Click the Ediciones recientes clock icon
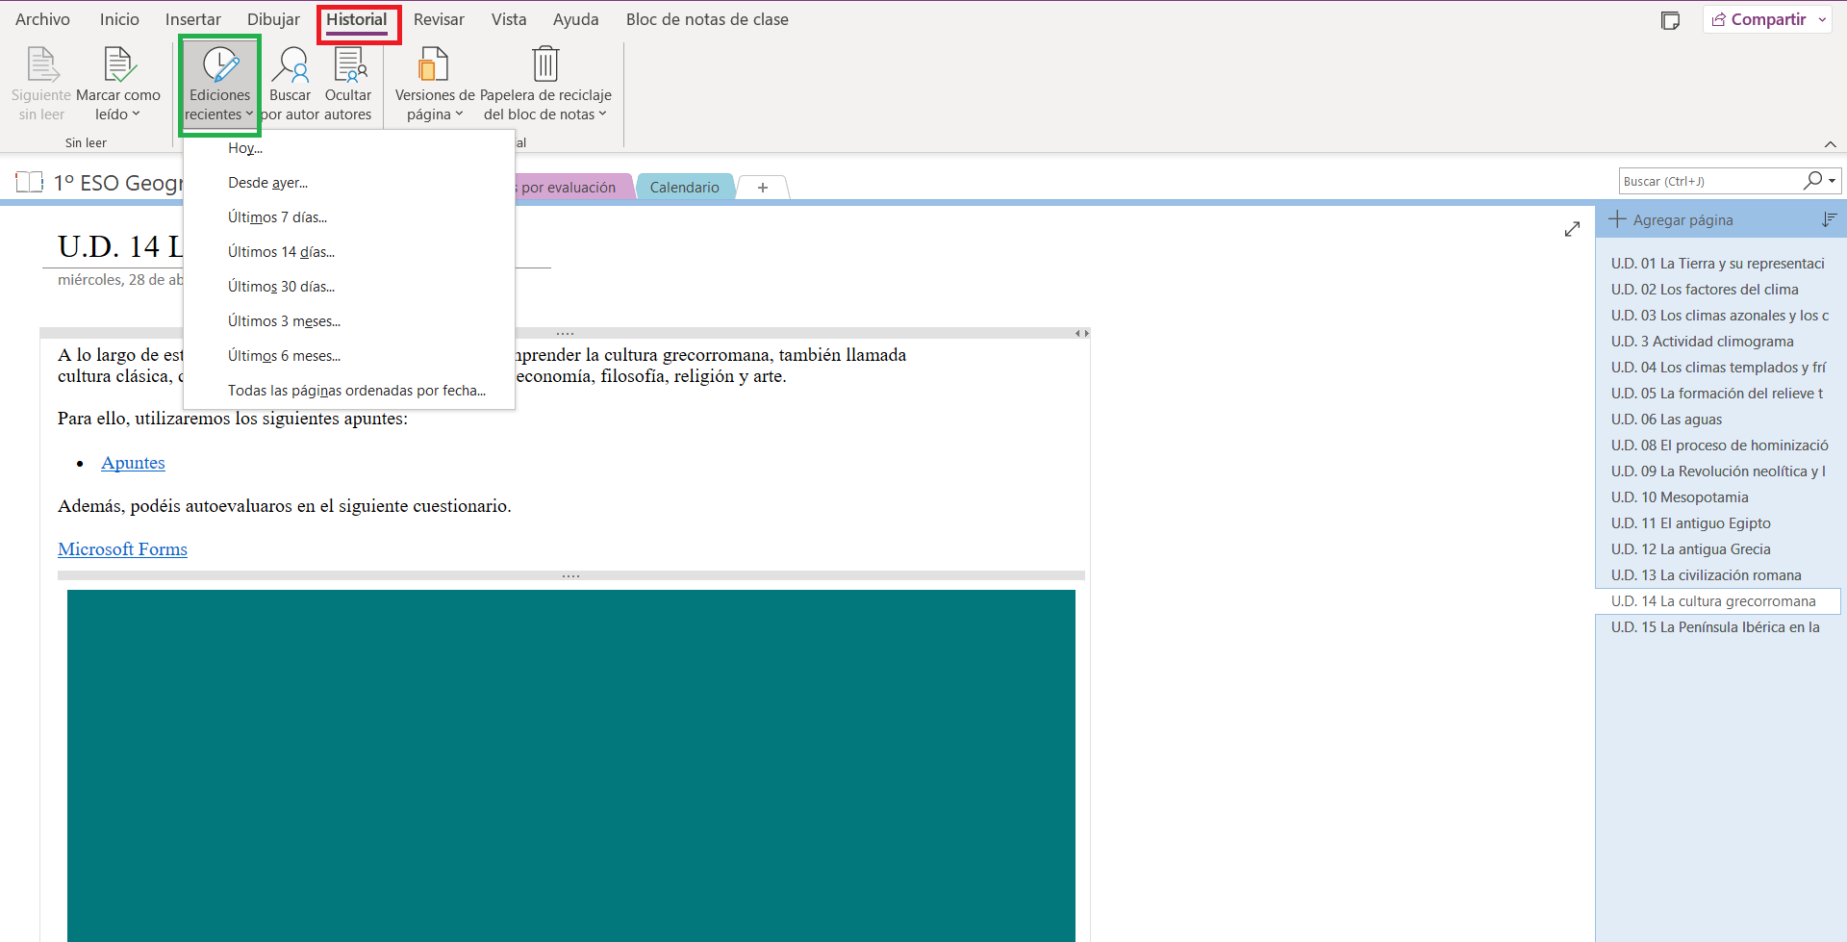1847x942 pixels. [220, 64]
